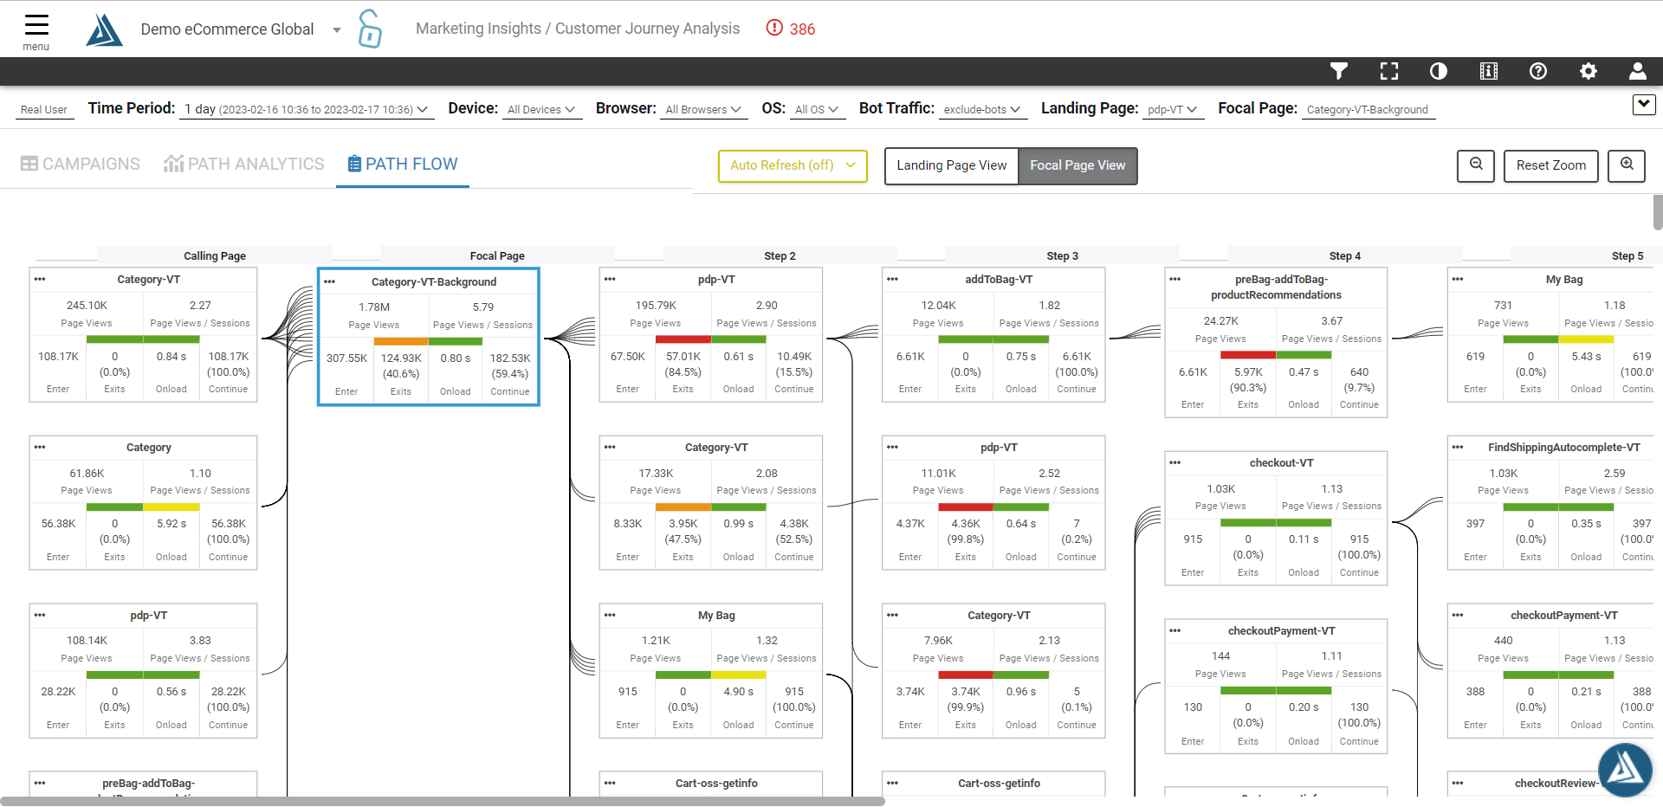Open options menu on Calling Page pdp-VT card

[40, 615]
